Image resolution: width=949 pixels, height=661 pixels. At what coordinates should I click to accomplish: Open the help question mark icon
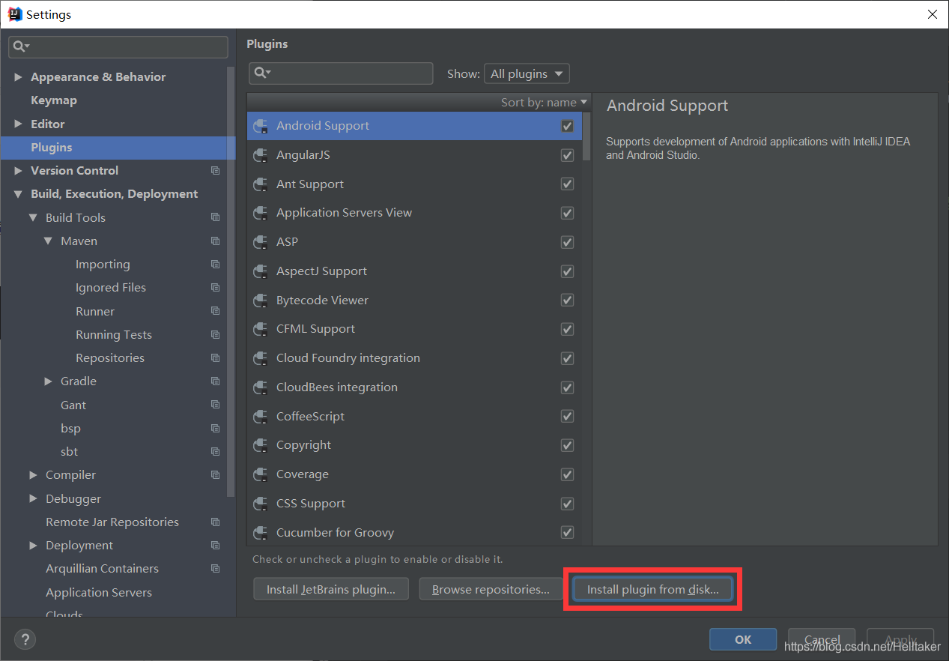pos(25,639)
